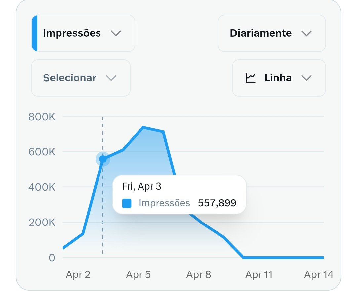Click the line chart icon beside Linha
357x298 pixels.
point(250,78)
